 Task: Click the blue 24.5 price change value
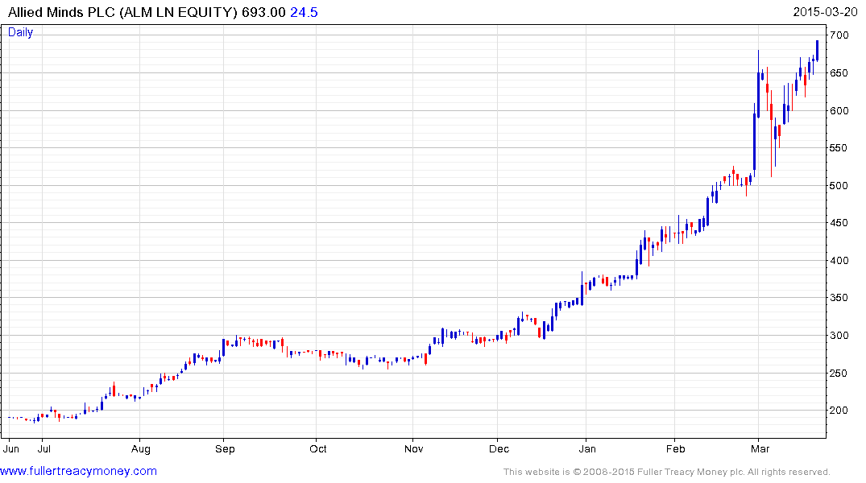[x=304, y=12]
